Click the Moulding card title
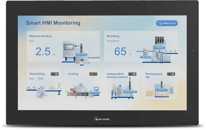This screenshot has width=206, height=130. [113, 36]
